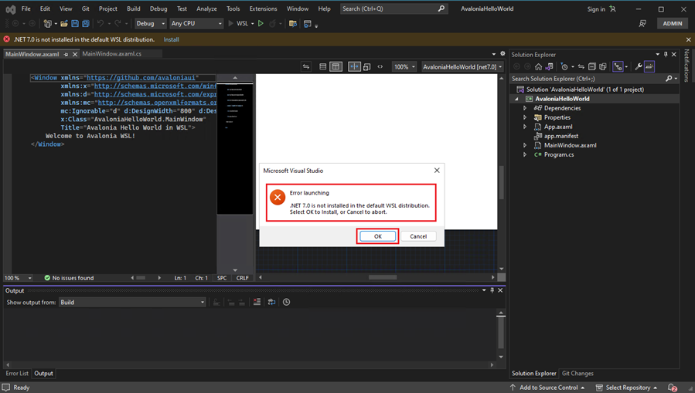
Task: Open the Extensions menu
Action: [x=264, y=8]
